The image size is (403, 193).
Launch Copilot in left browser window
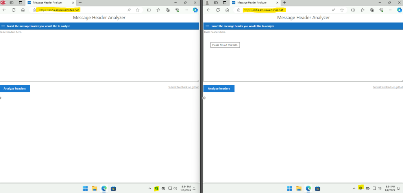pos(195,10)
